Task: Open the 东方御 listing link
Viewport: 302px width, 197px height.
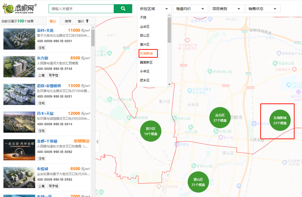Action: tap(43, 58)
